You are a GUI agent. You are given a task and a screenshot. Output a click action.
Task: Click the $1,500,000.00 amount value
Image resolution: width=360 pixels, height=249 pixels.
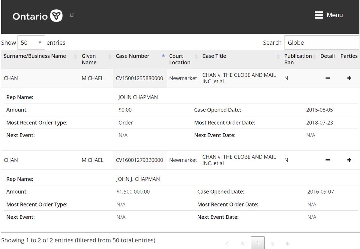[x=133, y=192]
